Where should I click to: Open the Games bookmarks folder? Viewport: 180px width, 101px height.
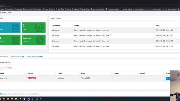(x=83, y=9)
